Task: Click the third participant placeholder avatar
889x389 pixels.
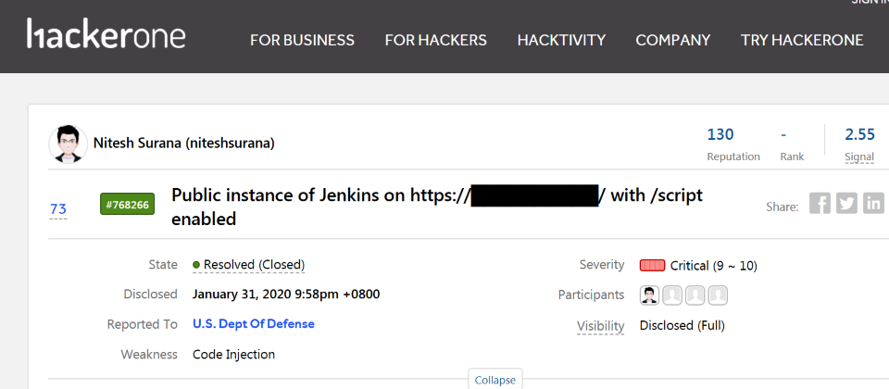Action: tap(695, 295)
